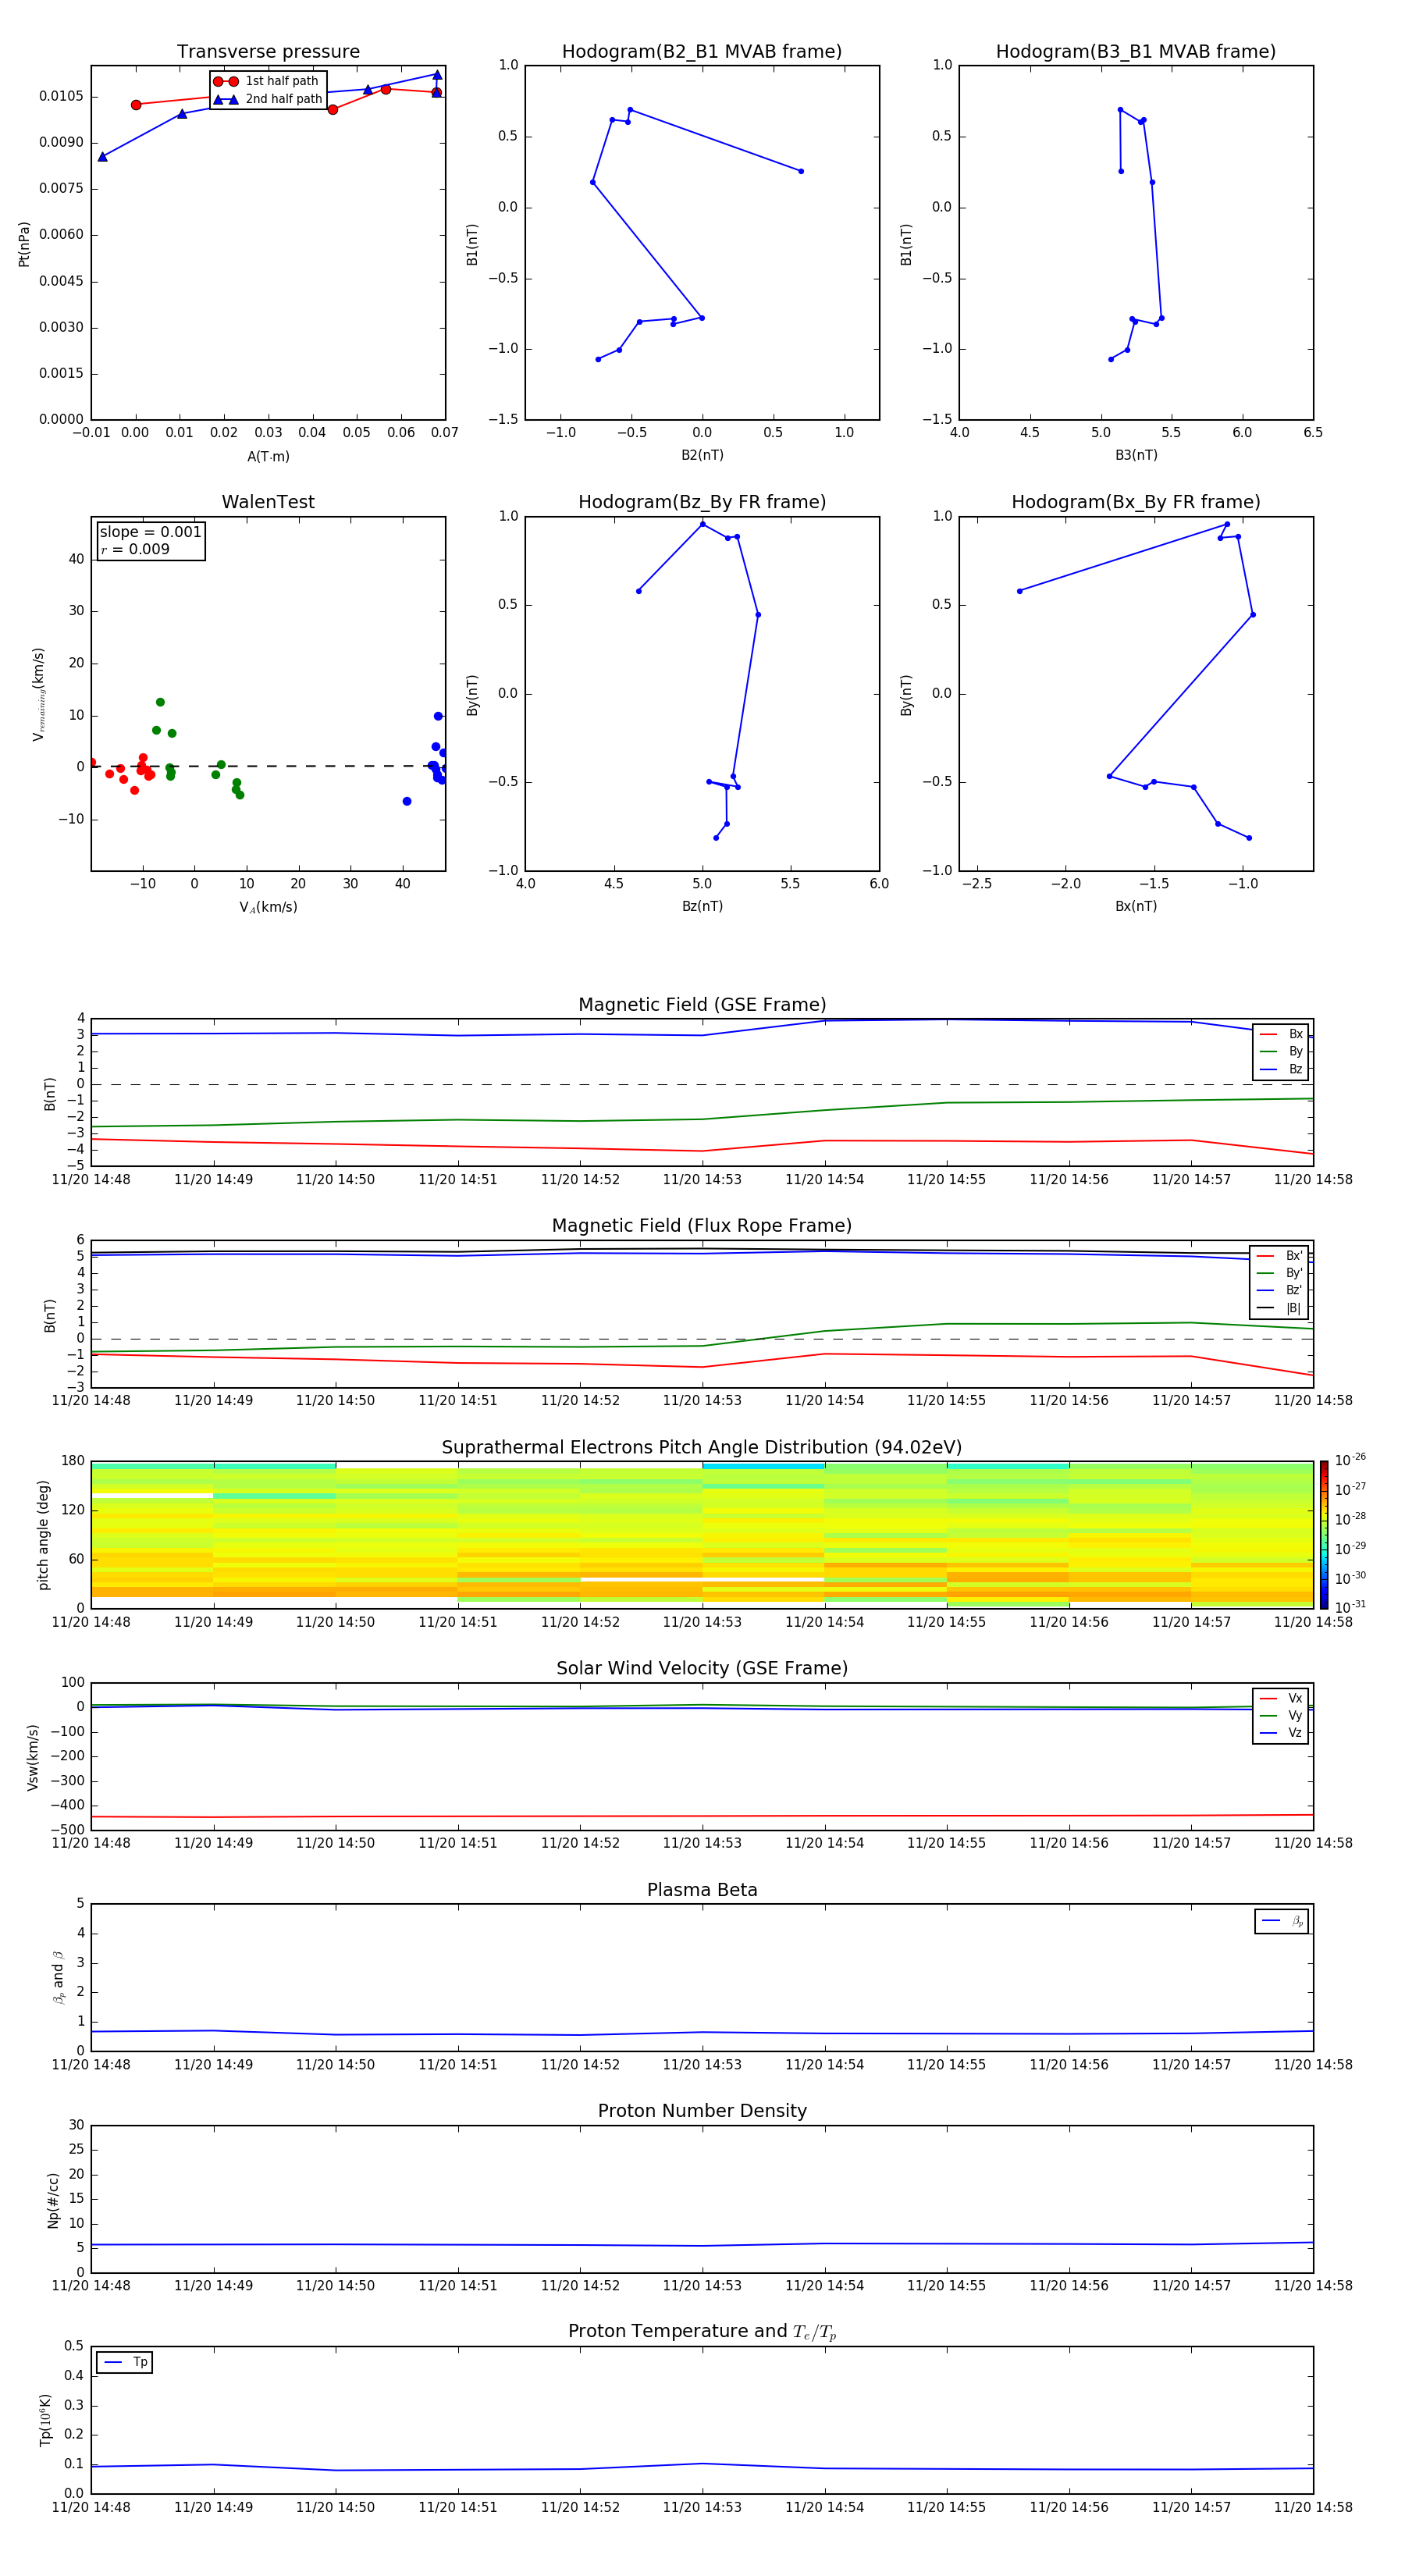Click the rightmost point in B2_B1 hodogram
Viewport: 1405px width, 2576px height.
pyautogui.click(x=801, y=171)
